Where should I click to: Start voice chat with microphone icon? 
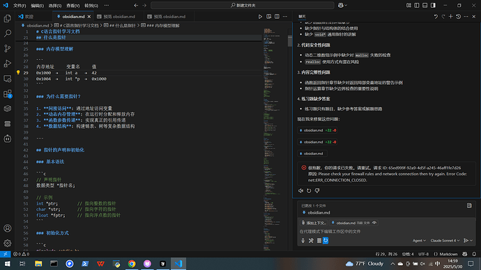coord(303,241)
